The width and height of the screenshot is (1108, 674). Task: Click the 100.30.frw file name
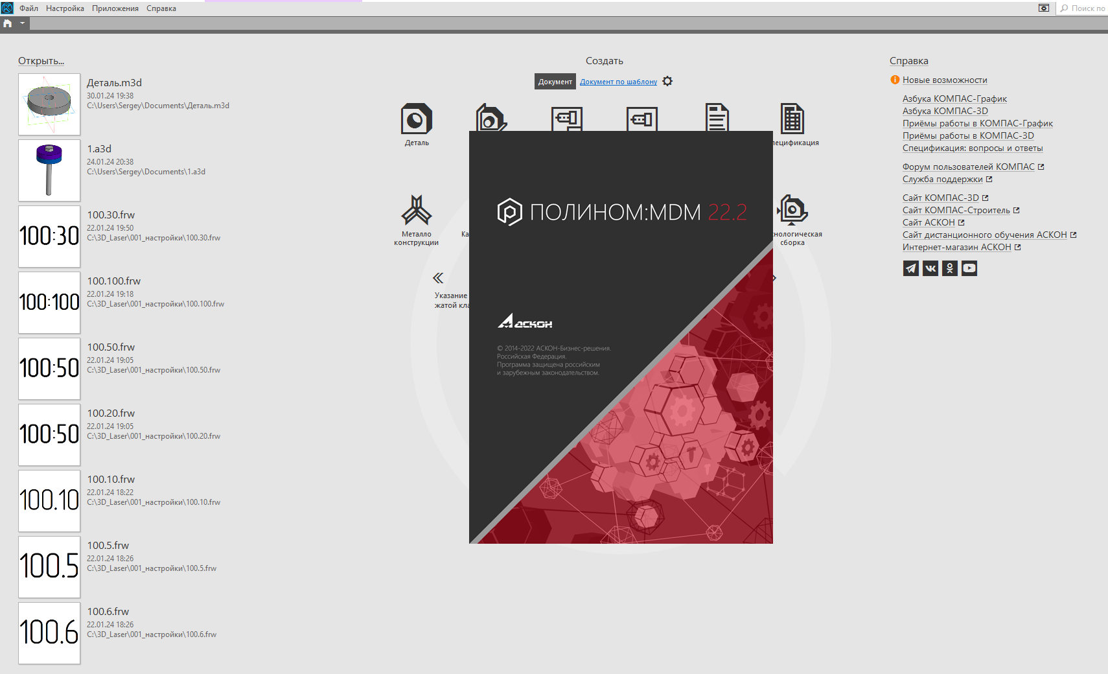[111, 215]
